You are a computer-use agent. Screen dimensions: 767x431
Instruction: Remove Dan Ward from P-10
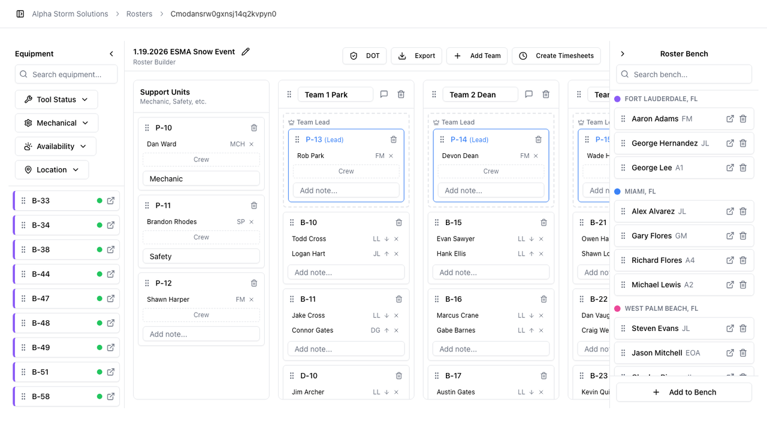click(252, 144)
